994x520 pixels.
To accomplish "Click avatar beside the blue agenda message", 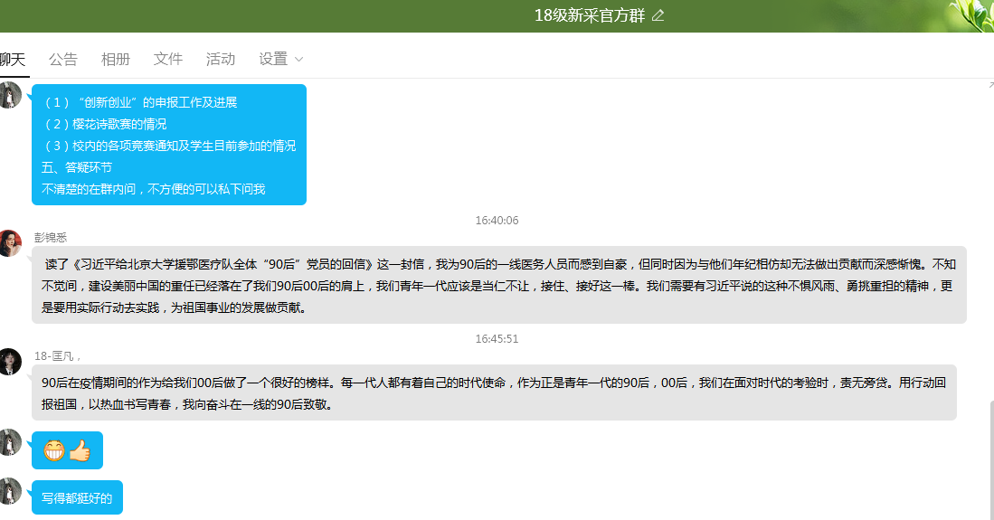I will 10,95.
